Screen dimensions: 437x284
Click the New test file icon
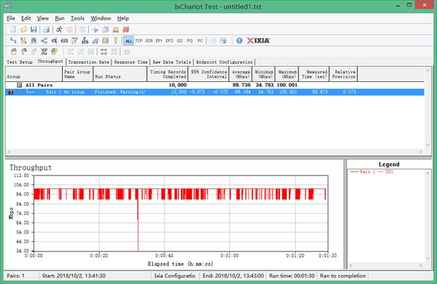click(x=12, y=29)
